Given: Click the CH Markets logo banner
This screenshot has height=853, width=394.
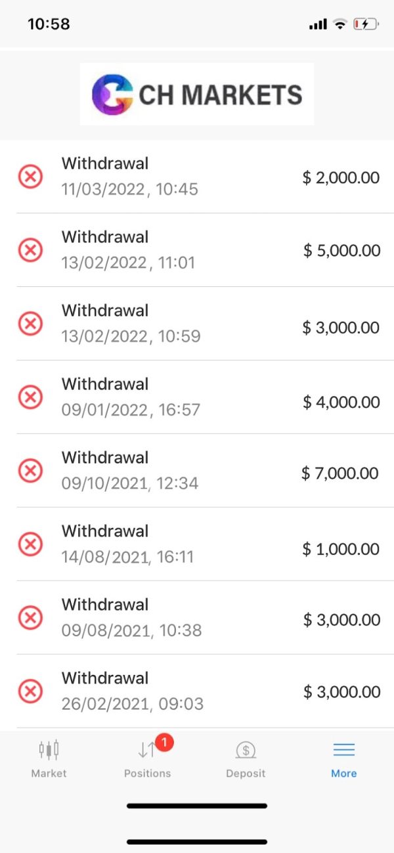Looking at the screenshot, I should click(x=197, y=94).
